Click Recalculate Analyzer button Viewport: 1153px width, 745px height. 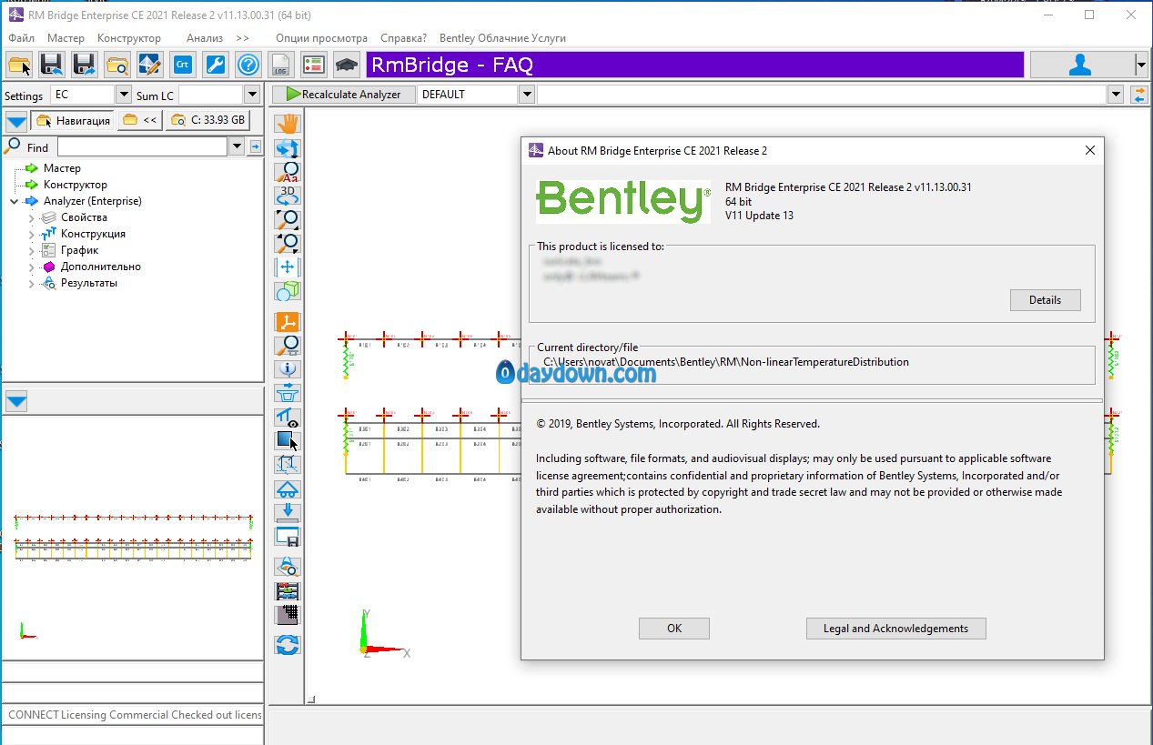(x=343, y=95)
